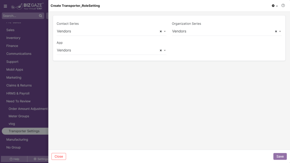The image size is (290, 163).
Task: Open the Inventory menu in sidebar
Action: click(x=13, y=38)
